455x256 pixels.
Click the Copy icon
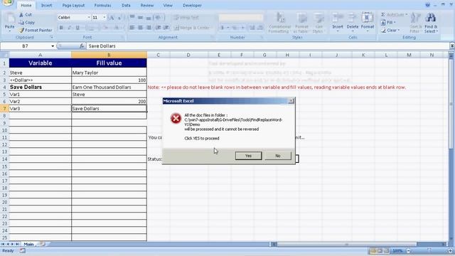coord(21,22)
